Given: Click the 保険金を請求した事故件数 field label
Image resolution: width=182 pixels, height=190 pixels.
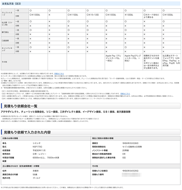Looking at the screenshot, I should coord(104,158).
